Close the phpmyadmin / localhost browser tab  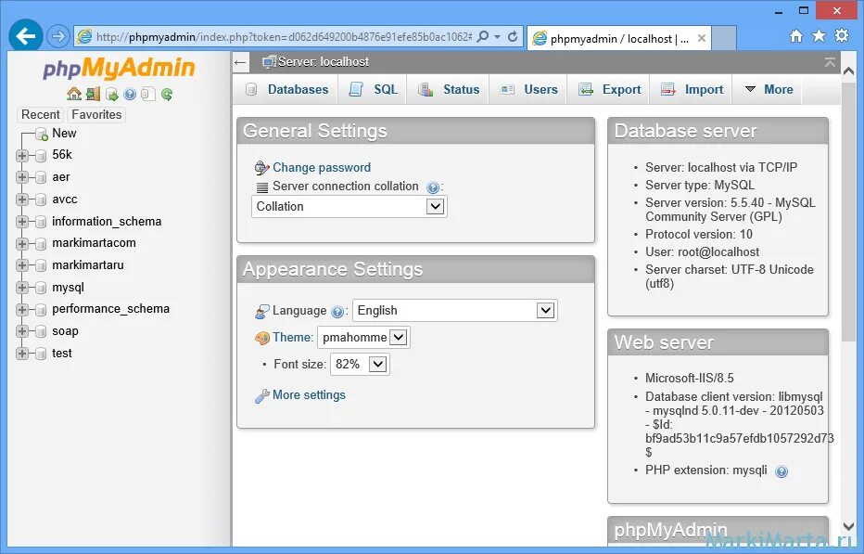pos(702,38)
